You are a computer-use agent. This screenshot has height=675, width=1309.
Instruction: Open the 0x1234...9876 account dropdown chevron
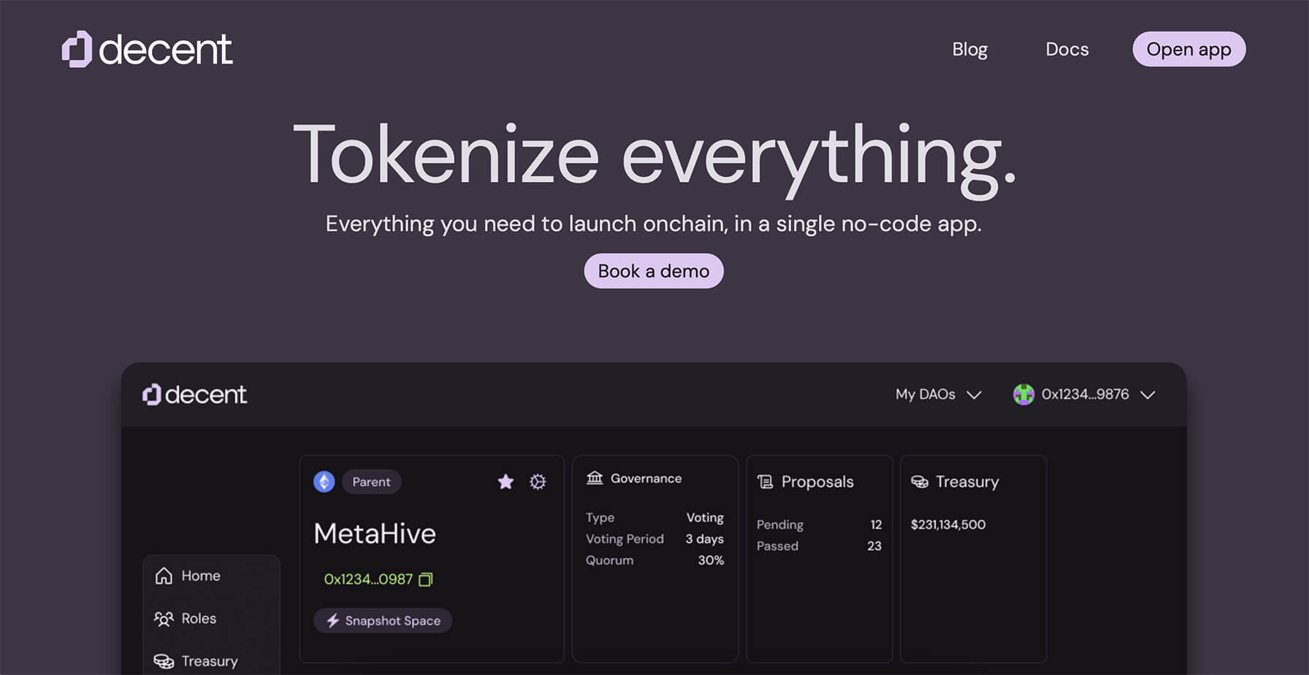[1148, 394]
